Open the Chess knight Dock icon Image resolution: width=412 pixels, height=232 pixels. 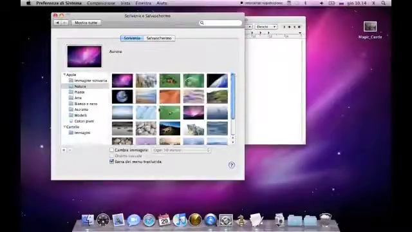(x=241, y=220)
